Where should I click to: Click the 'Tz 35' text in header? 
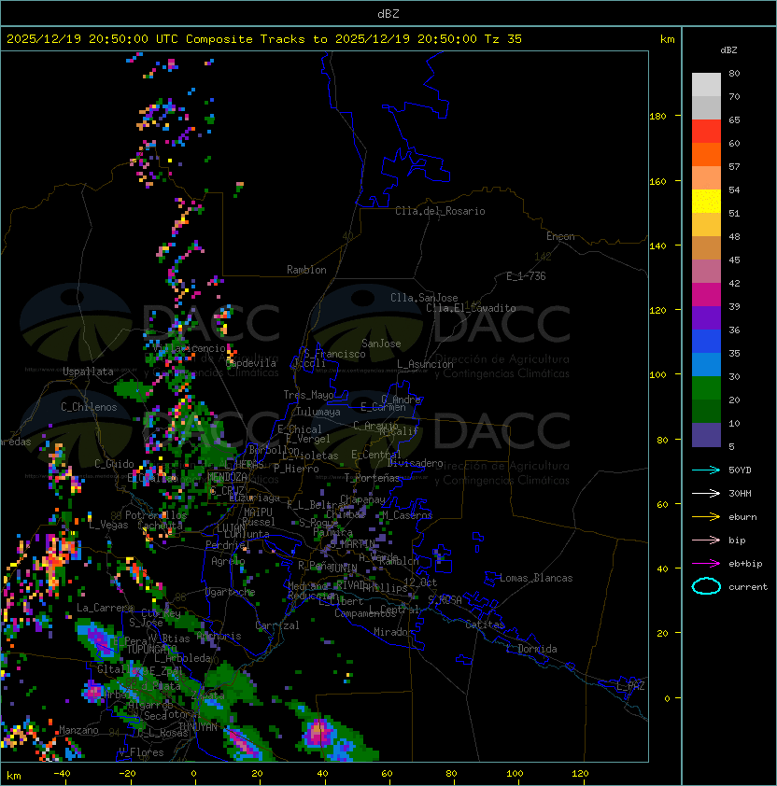coord(503,39)
